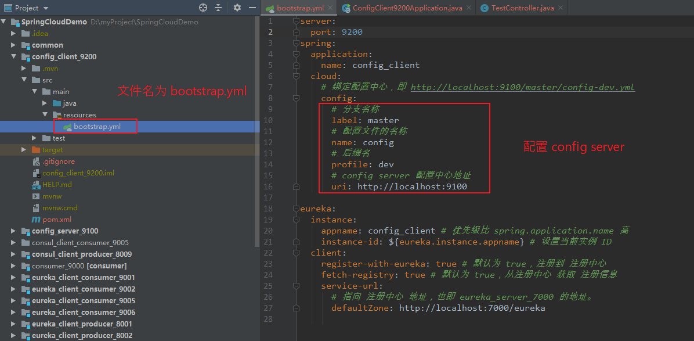694x341 pixels.
Task: Place cursor on 'profile: dev' line
Action: (x=363, y=164)
